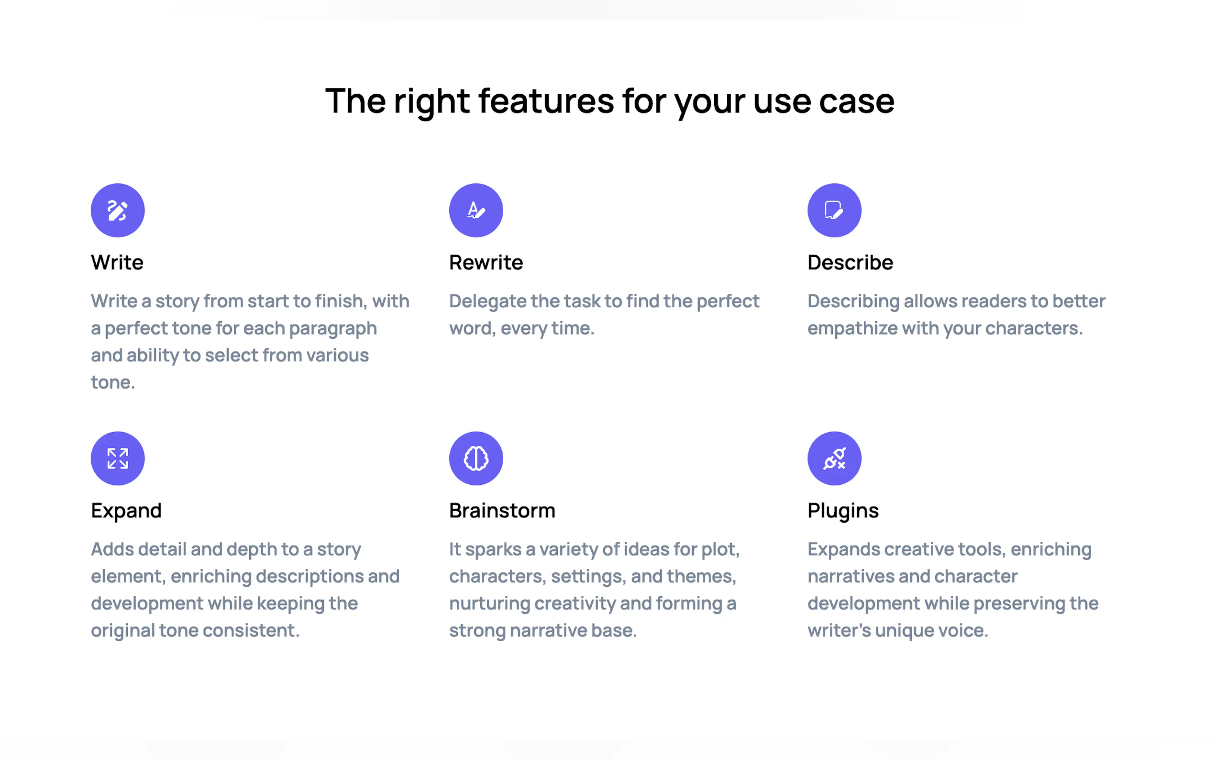Viewport: 1215px width, 760px height.
Task: Click the Expand description about detail and depth
Action: click(x=244, y=589)
